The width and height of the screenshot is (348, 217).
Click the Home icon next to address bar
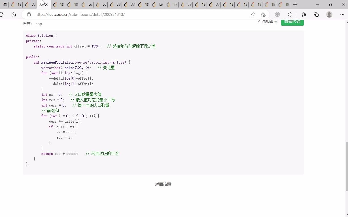(14, 14)
